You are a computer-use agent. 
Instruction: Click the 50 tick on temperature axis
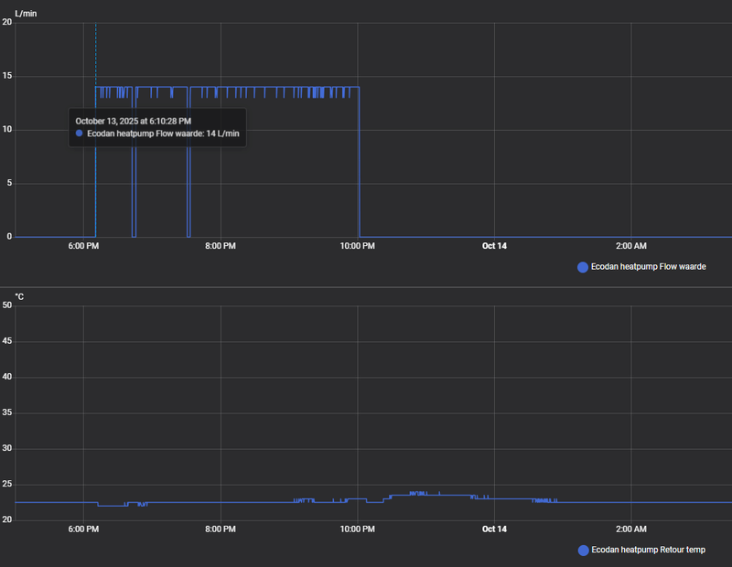7,305
